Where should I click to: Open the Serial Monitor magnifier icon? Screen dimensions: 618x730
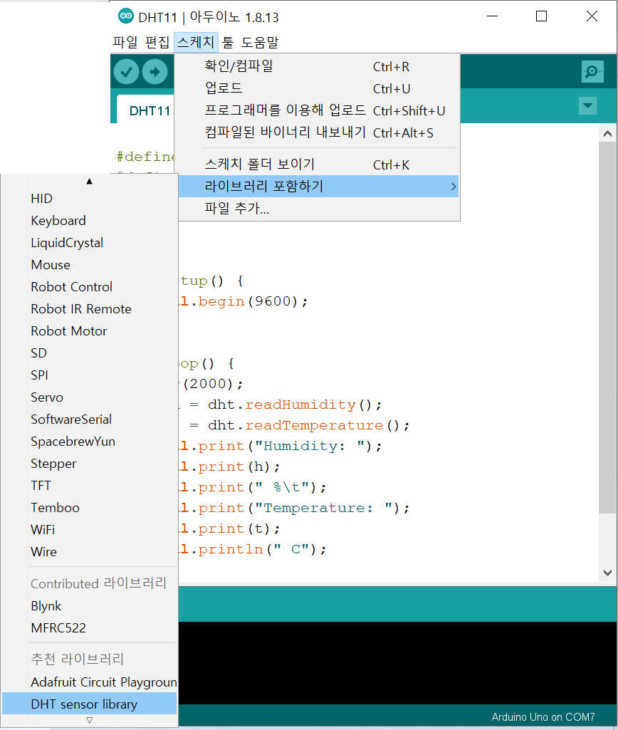coord(592,72)
